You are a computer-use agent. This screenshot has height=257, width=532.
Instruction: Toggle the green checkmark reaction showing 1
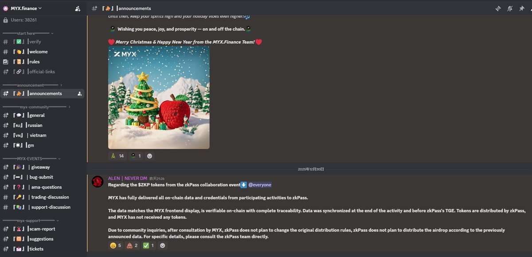click(149, 245)
